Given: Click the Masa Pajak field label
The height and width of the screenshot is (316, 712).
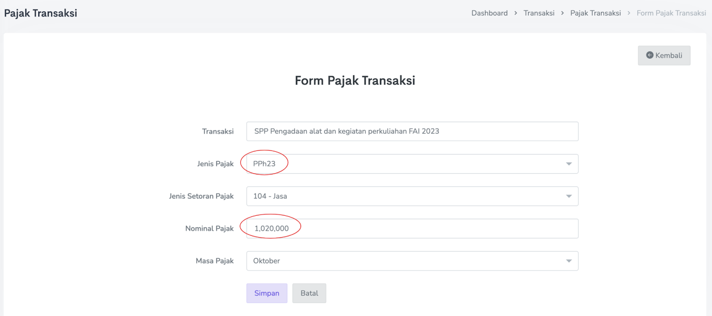Looking at the screenshot, I should tap(214, 261).
